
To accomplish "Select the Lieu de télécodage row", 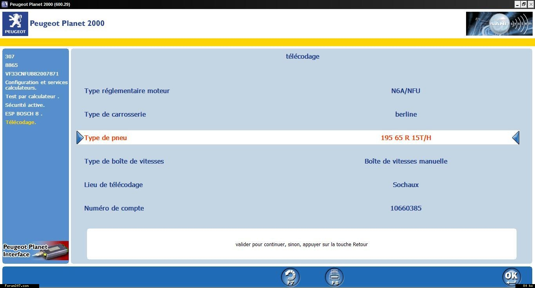I will point(298,185).
